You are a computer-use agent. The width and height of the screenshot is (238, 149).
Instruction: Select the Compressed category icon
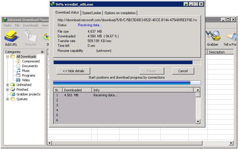pos(19,61)
